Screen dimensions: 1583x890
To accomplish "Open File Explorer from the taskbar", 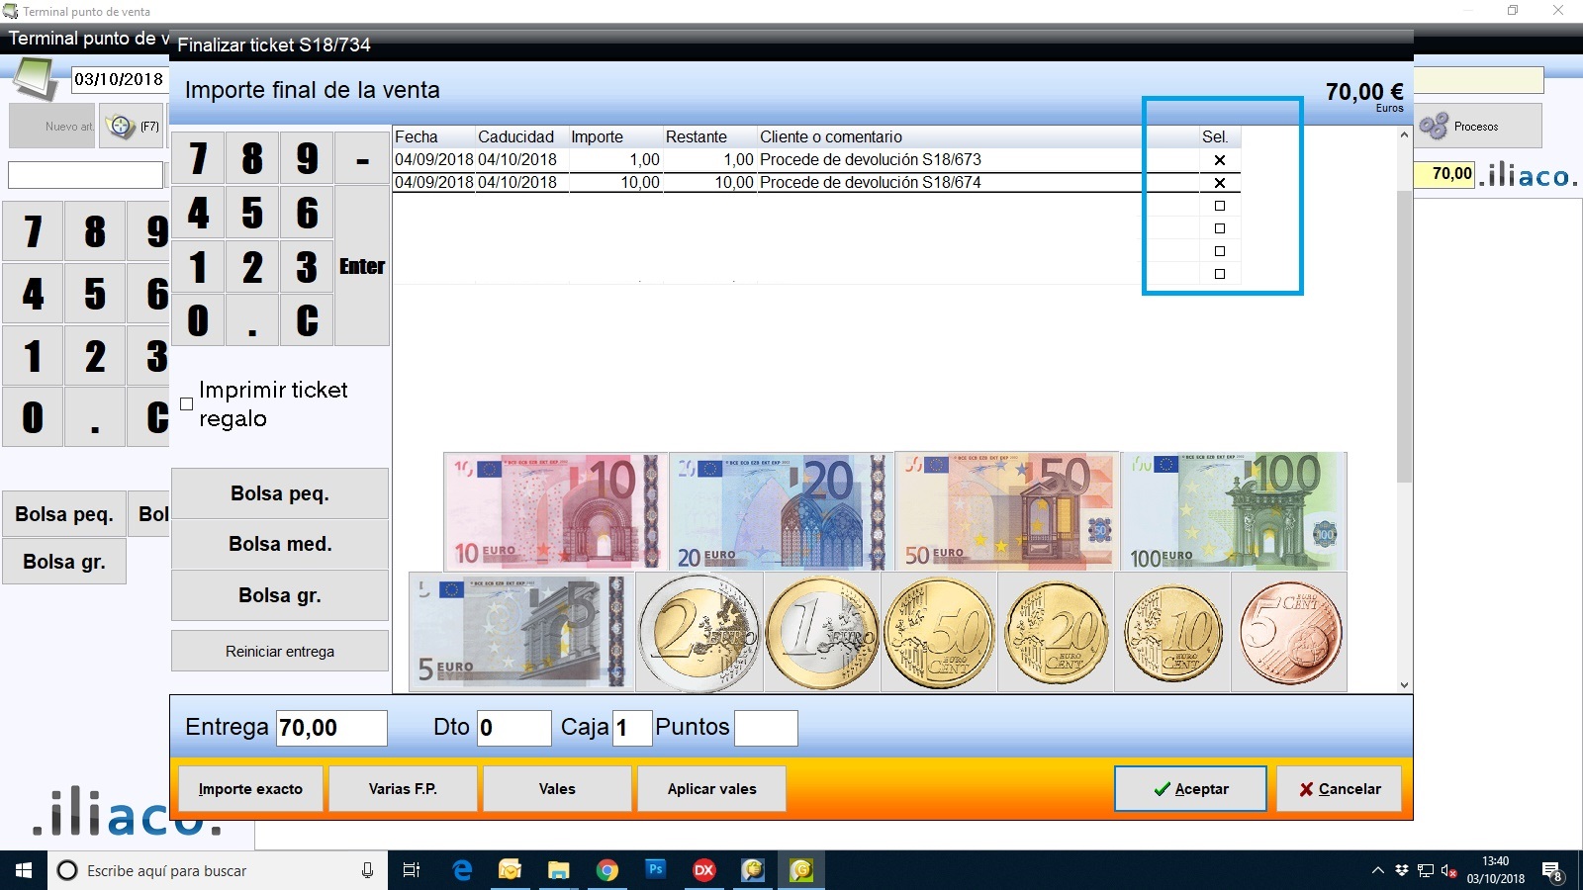I will (559, 870).
